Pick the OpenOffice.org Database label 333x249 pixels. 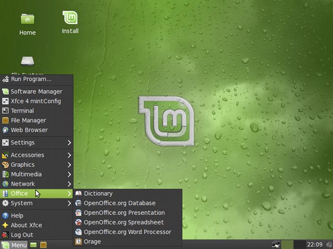(x=120, y=203)
